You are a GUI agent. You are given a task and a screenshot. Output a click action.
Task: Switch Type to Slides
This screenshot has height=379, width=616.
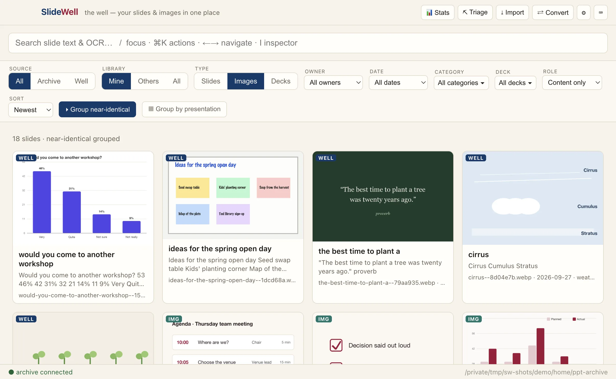point(211,81)
